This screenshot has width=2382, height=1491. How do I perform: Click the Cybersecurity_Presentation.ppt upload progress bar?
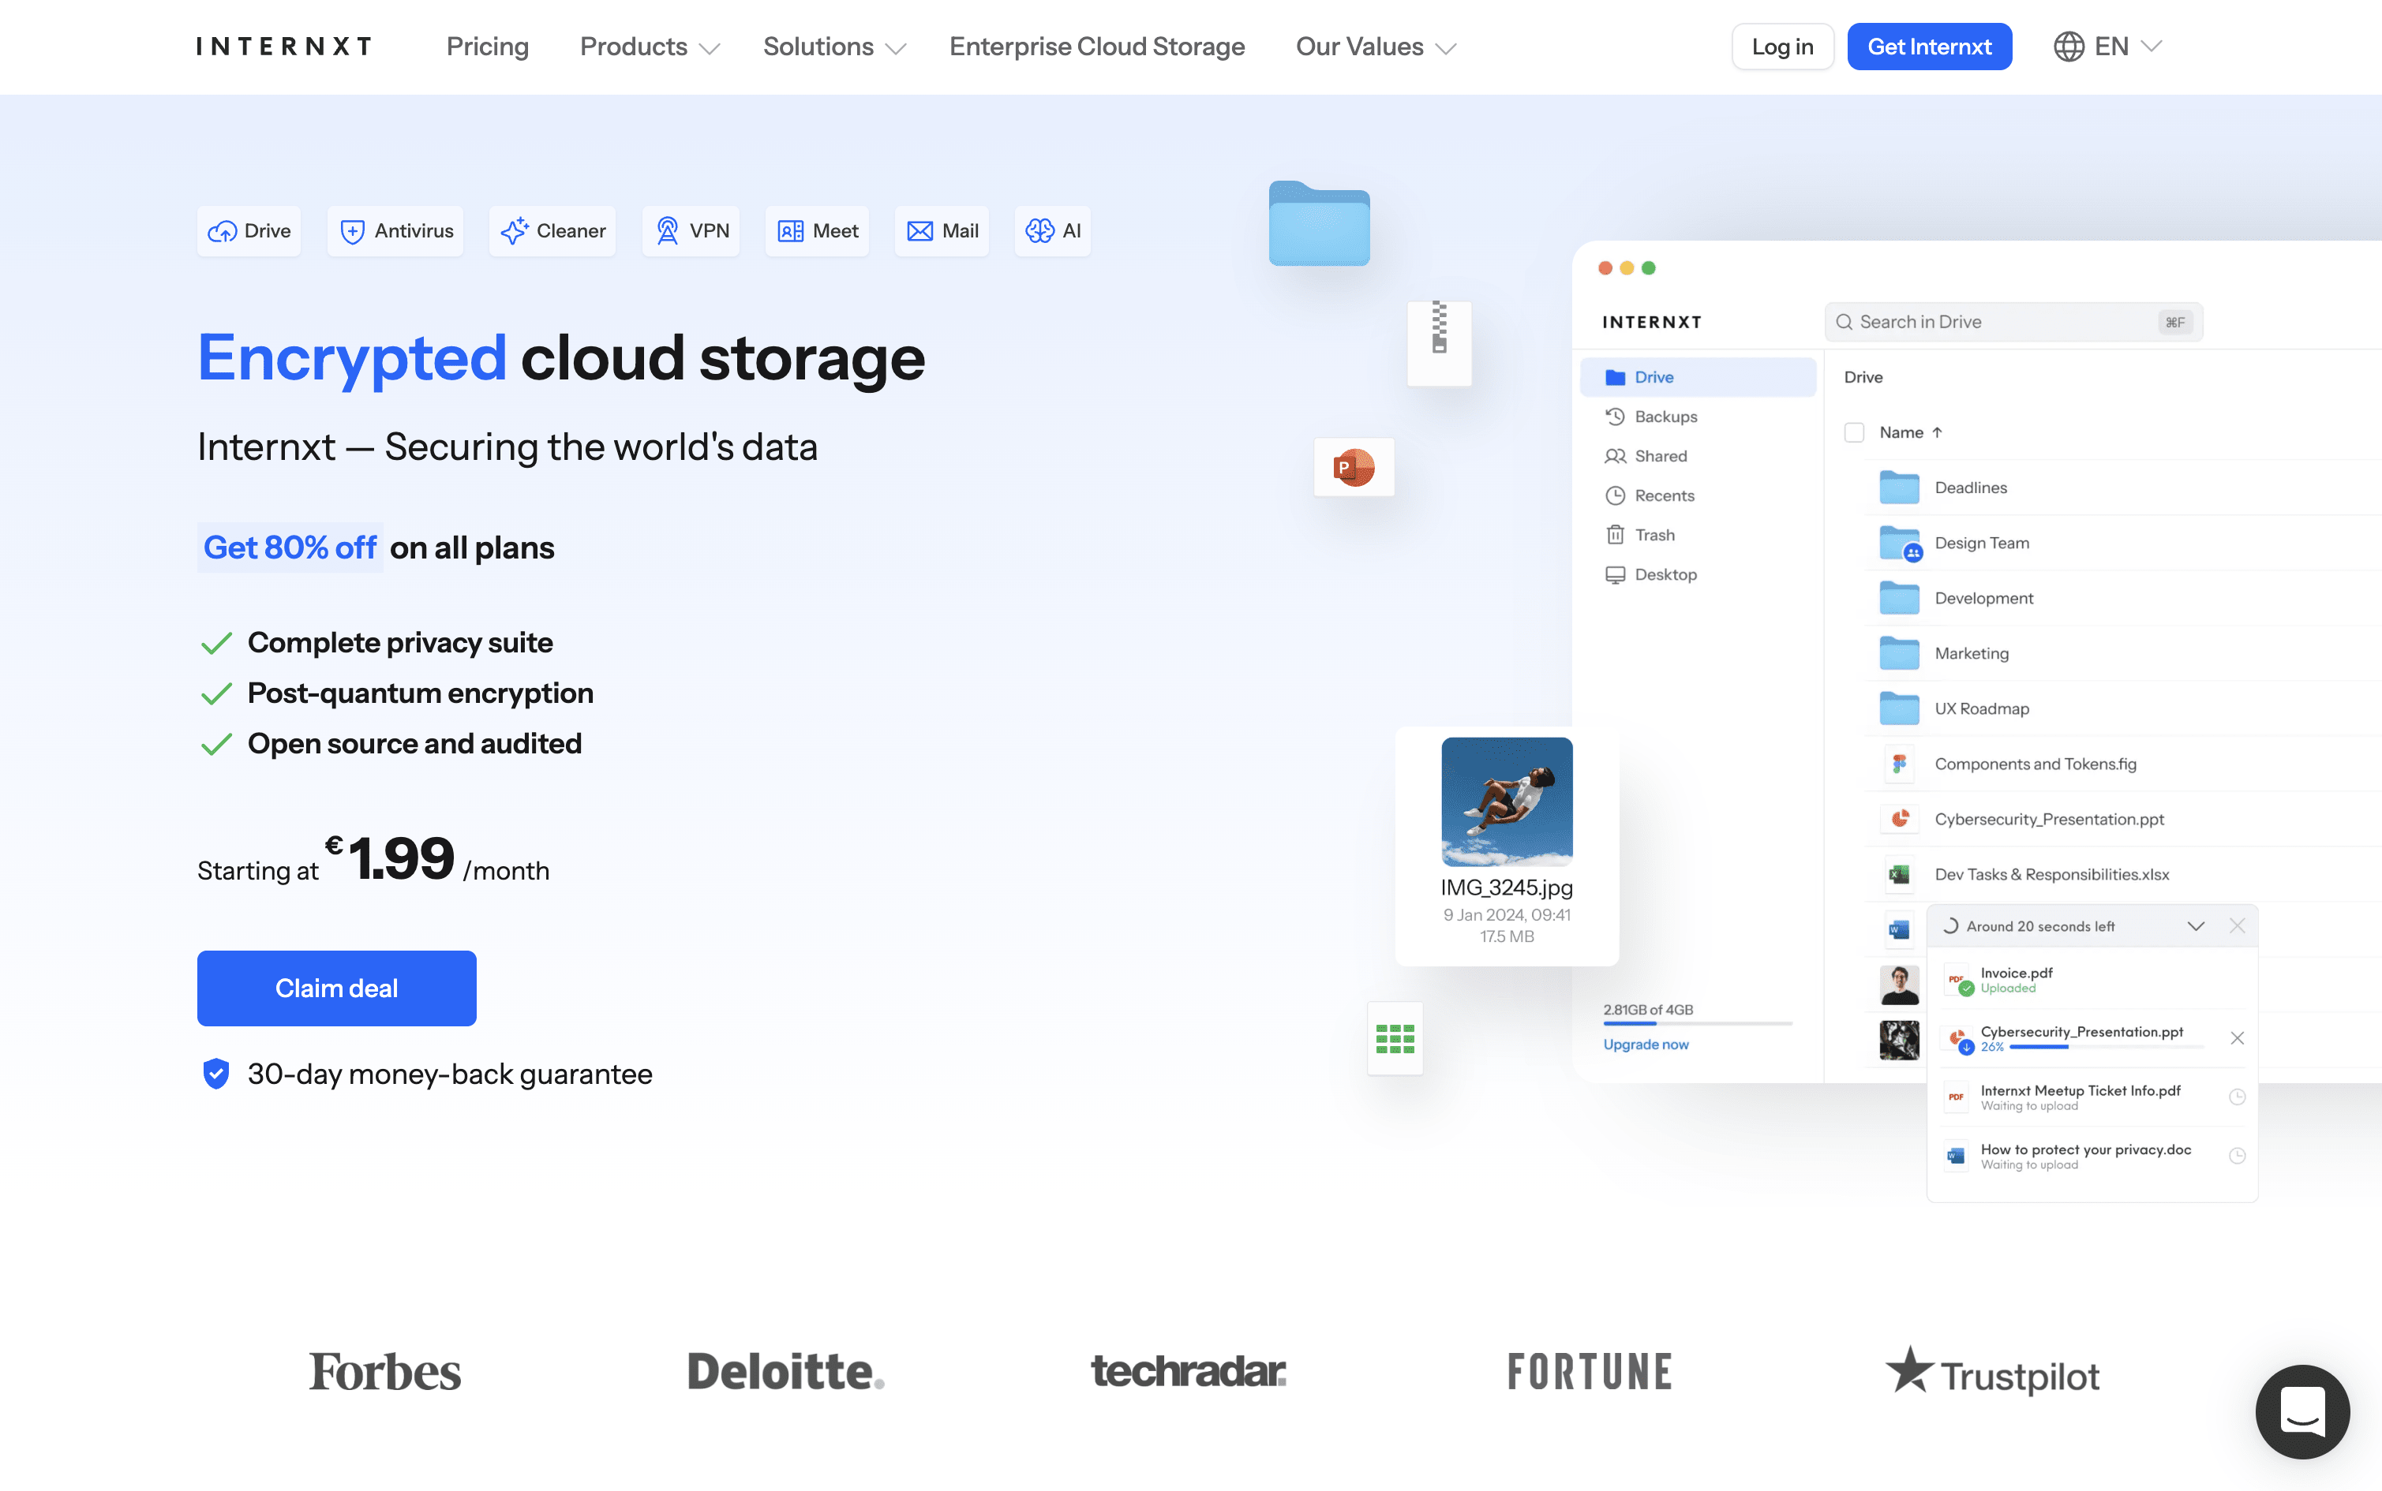[2107, 1048]
